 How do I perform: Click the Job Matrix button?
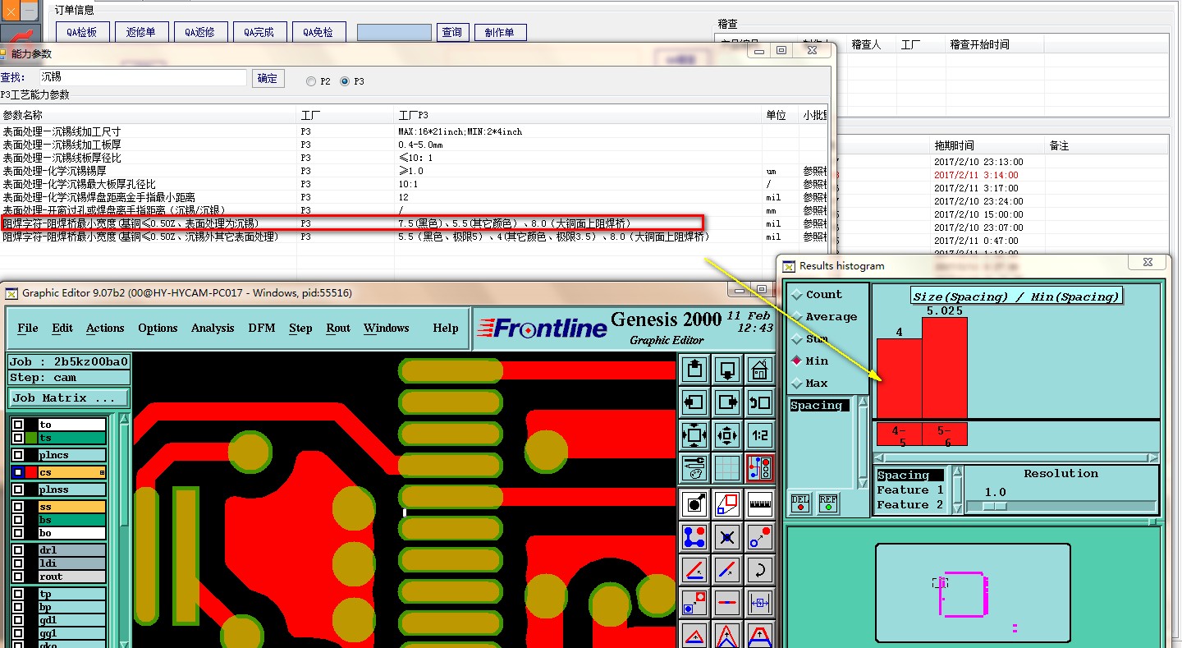tap(69, 398)
